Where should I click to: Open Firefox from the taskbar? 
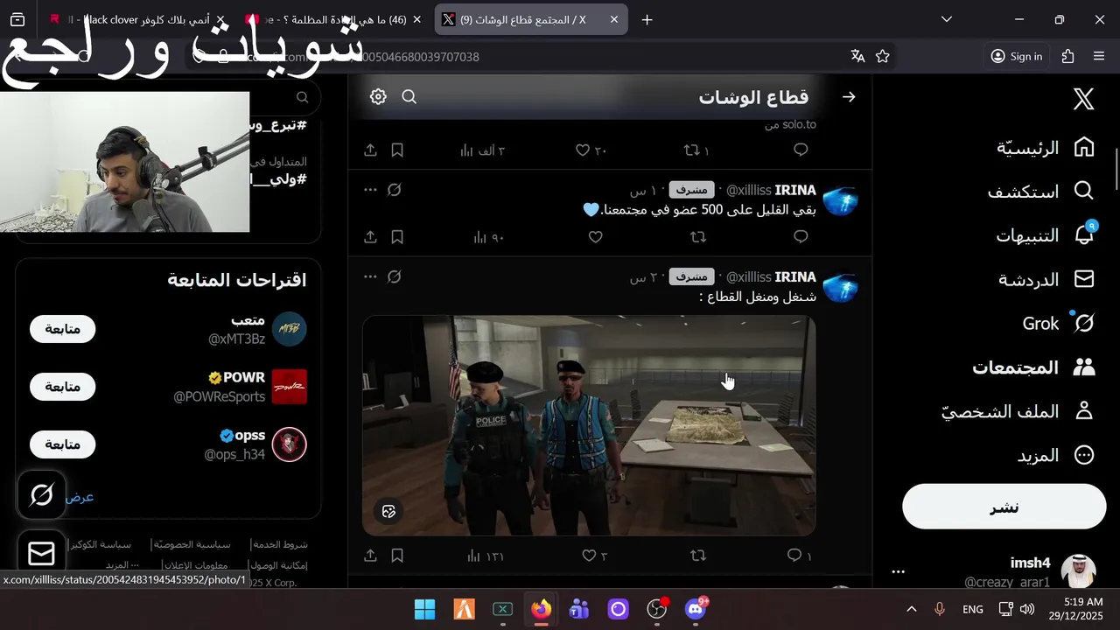pos(542,609)
